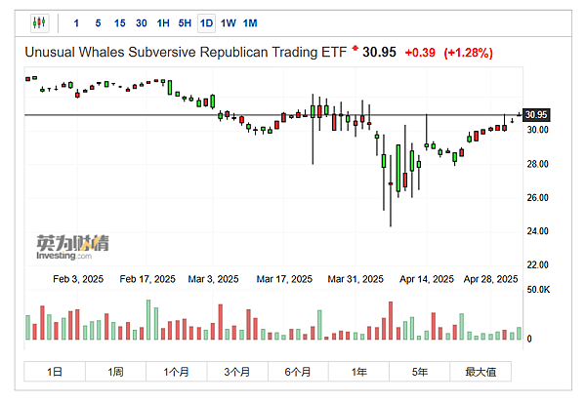Select the 5 minute interval

[x=98, y=23]
